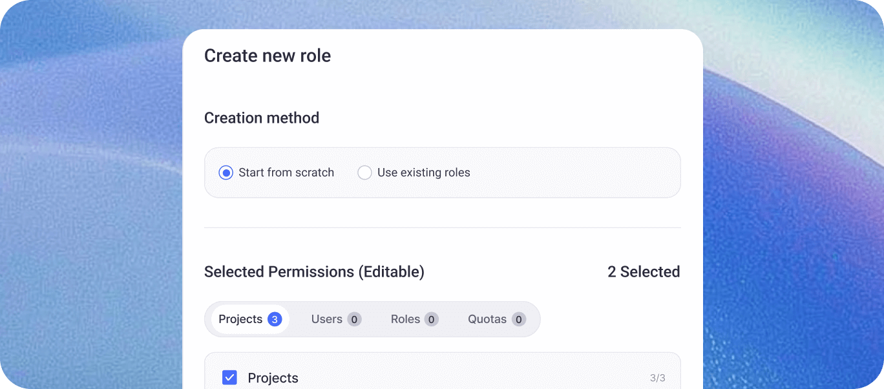Click the blue 3 badge on Projects tab
The height and width of the screenshot is (389, 884).
(275, 319)
